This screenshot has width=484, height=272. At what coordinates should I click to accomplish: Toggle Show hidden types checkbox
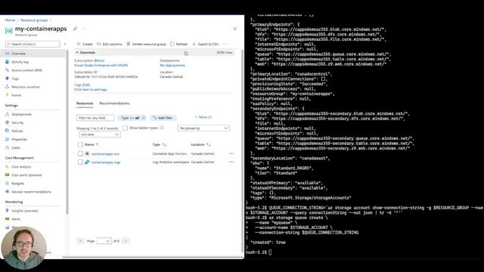(125, 128)
